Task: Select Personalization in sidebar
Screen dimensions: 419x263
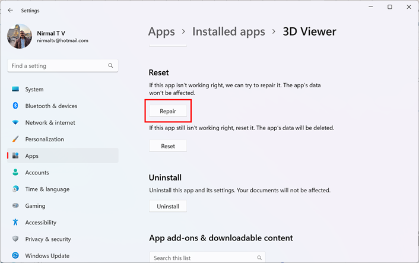Action: point(63,139)
